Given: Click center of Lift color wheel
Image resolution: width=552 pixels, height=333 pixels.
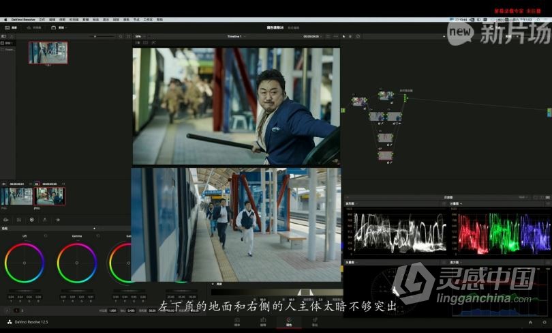Looking at the screenshot, I should coord(25,263).
